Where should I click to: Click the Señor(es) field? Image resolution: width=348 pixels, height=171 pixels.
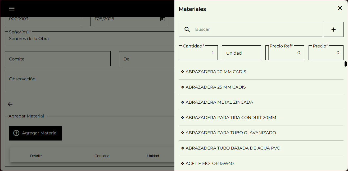click(89, 39)
